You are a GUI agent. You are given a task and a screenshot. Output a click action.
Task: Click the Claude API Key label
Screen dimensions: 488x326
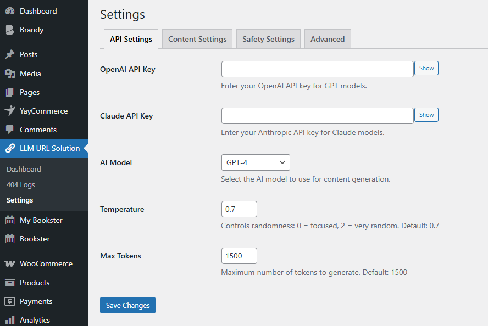126,116
